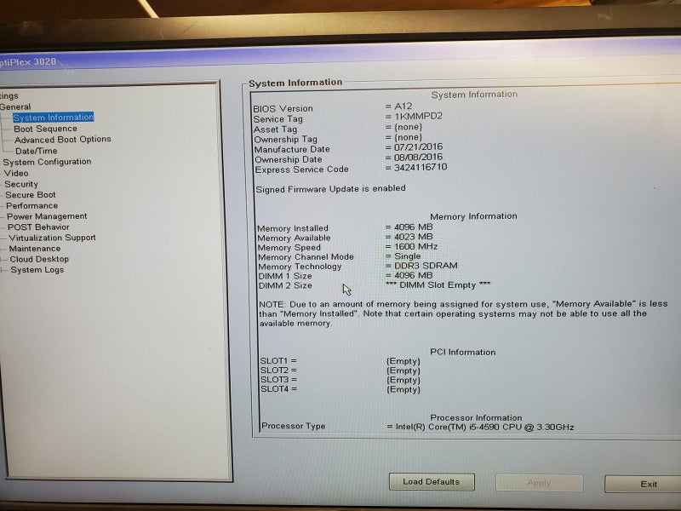This screenshot has height=511, width=681.
Task: Click the Exit button
Action: [x=643, y=484]
